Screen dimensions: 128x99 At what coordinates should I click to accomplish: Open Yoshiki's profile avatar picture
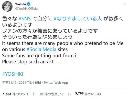(x=7, y=6)
